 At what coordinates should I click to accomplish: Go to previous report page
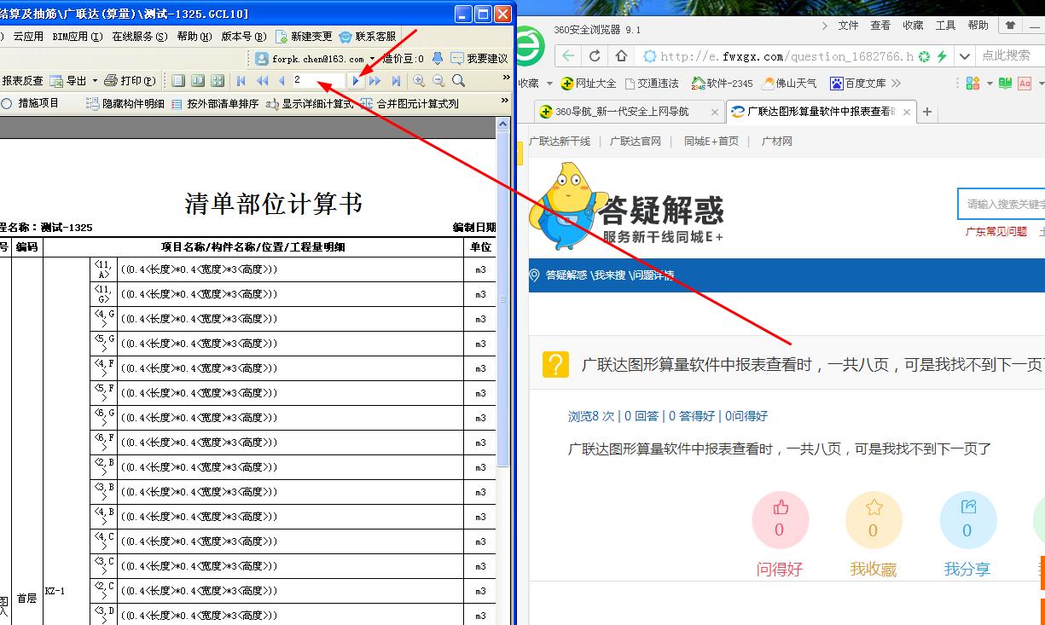tap(282, 81)
